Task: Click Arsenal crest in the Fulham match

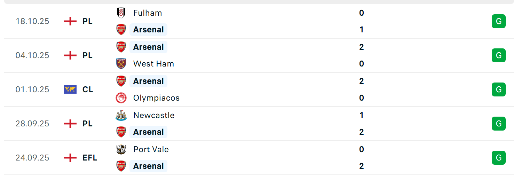Action: (x=121, y=30)
